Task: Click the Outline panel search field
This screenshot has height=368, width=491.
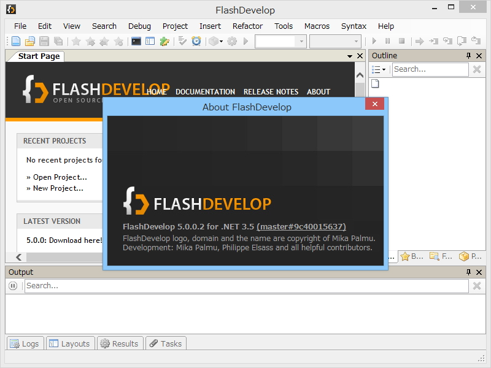Action: click(x=430, y=69)
